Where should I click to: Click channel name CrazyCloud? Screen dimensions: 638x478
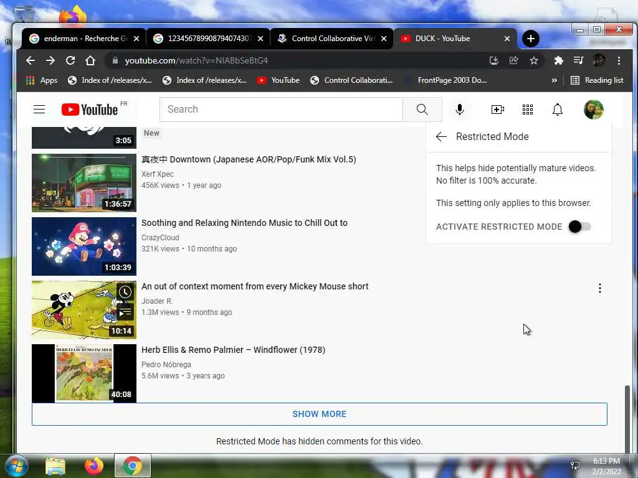click(x=160, y=237)
